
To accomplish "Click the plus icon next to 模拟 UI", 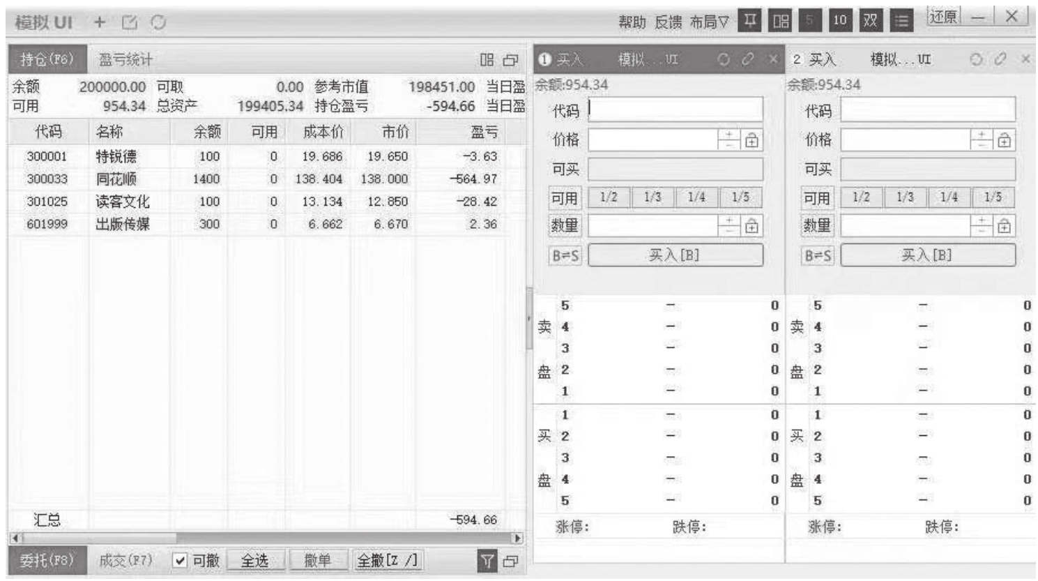I will (100, 22).
